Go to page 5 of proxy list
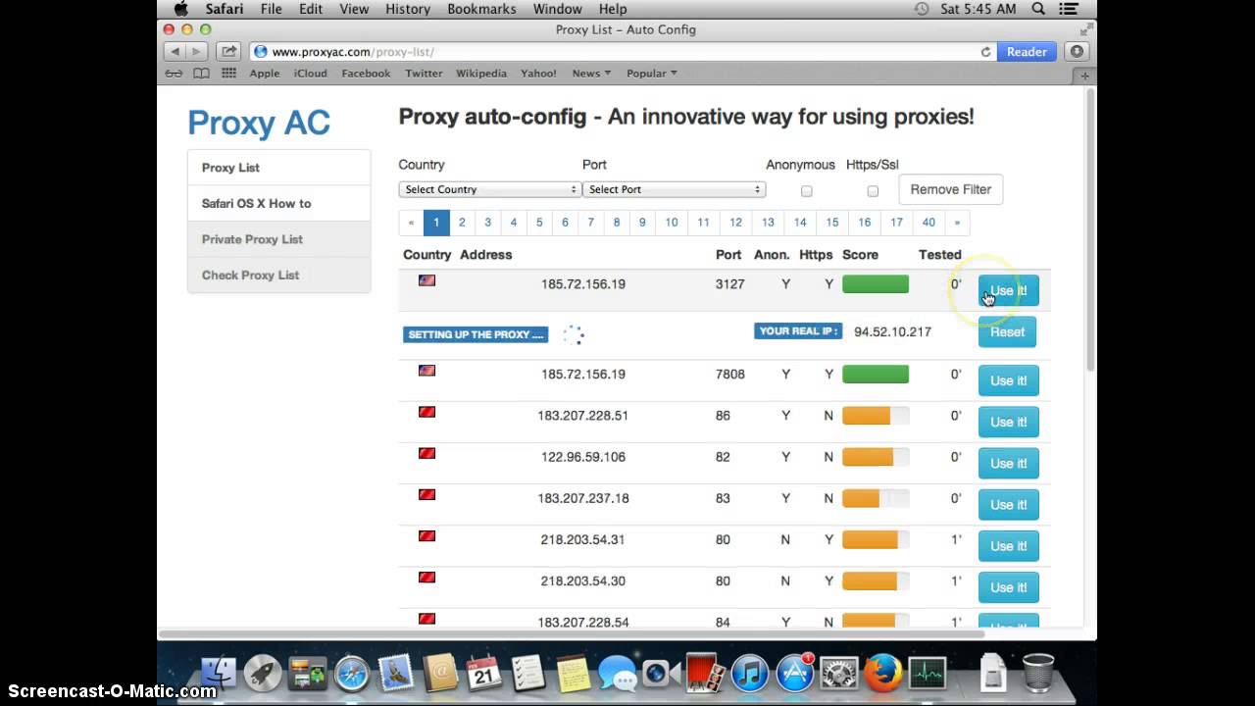 click(x=538, y=223)
